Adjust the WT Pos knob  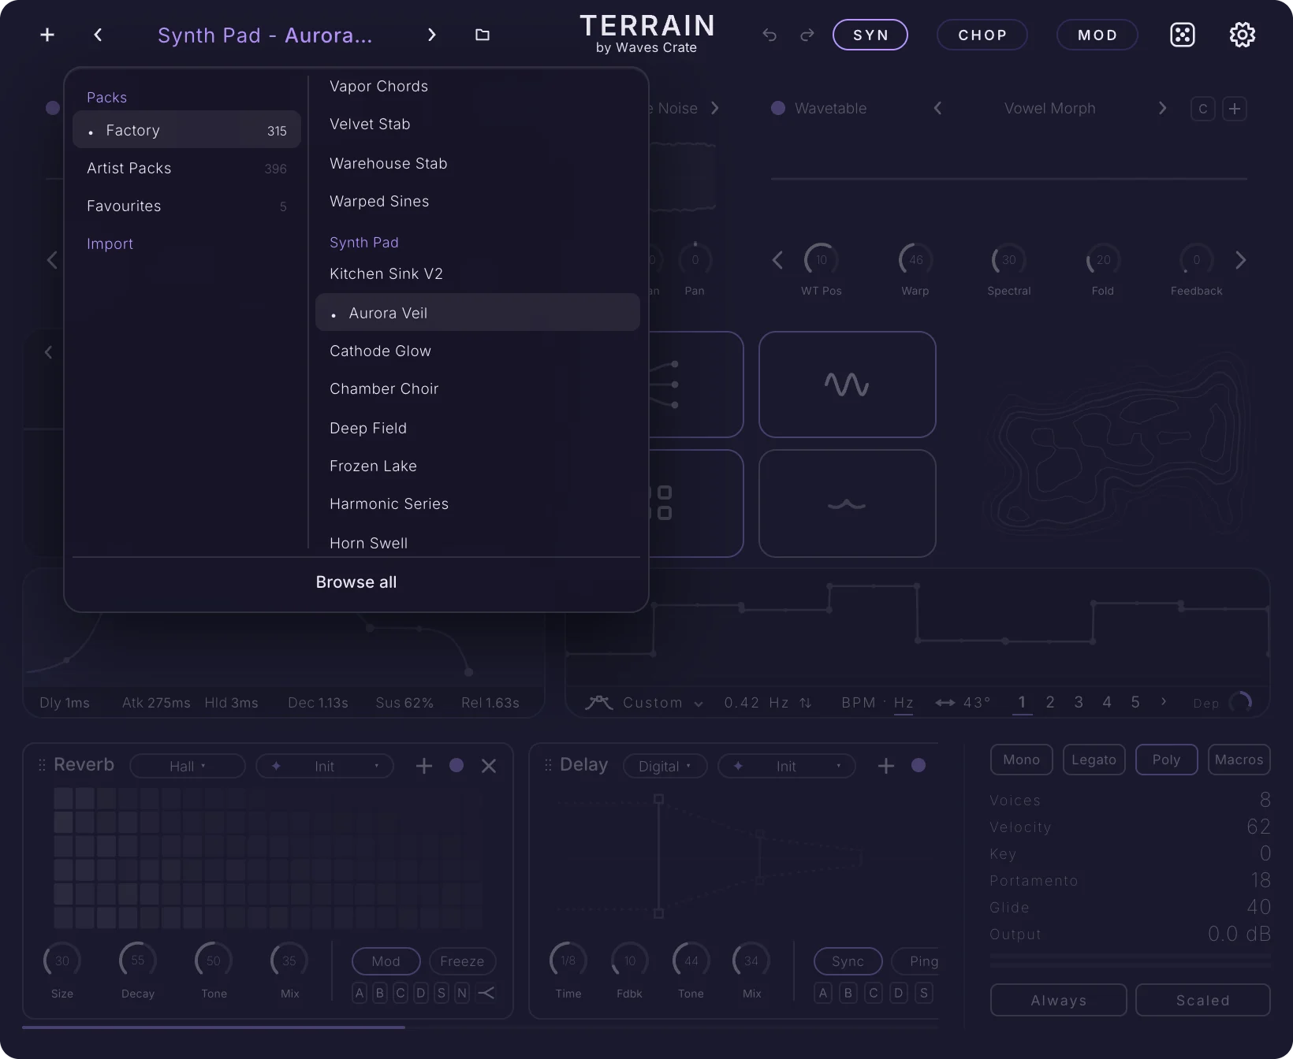click(x=822, y=260)
